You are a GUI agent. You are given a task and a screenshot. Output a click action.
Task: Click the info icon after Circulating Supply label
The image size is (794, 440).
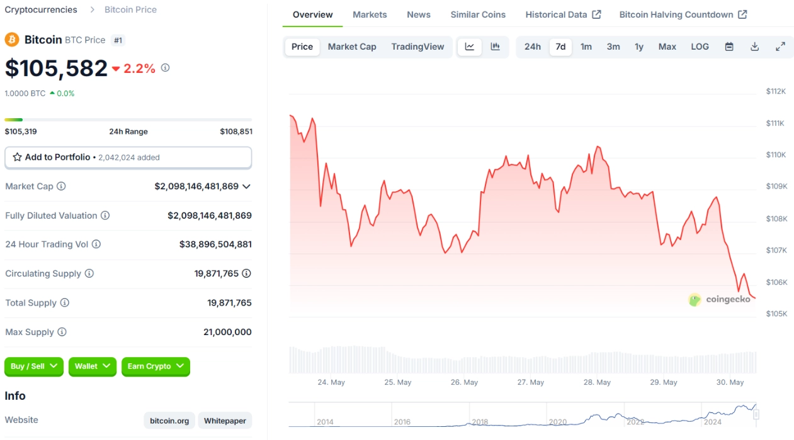89,273
